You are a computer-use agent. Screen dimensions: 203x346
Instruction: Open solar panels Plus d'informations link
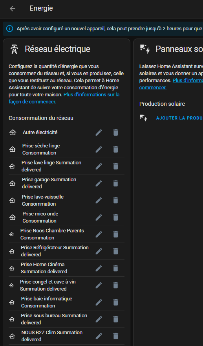(x=171, y=84)
